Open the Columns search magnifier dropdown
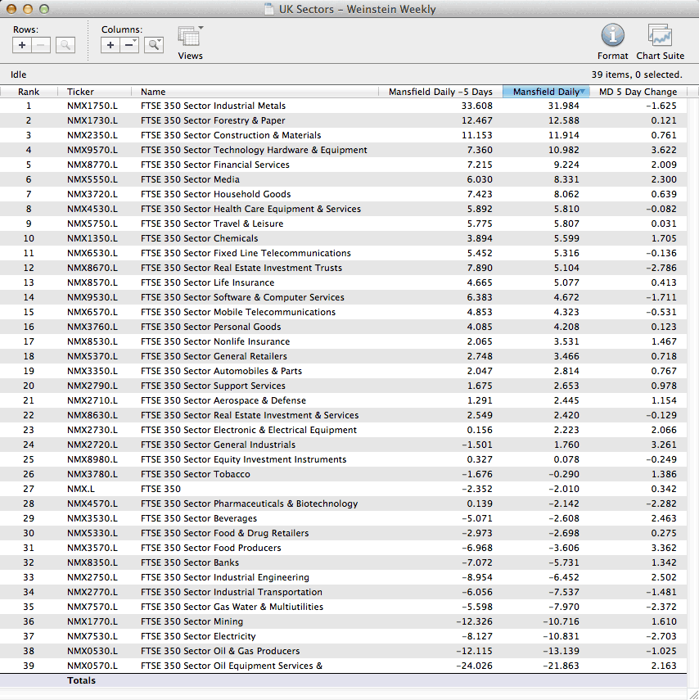This screenshot has height=700, width=699. (154, 46)
